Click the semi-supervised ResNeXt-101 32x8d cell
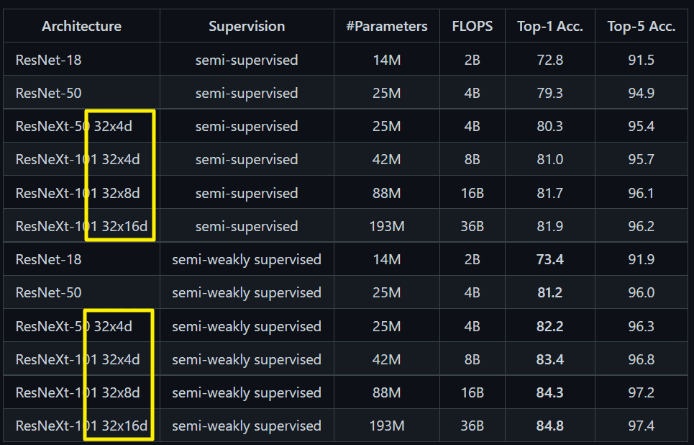The height and width of the screenshot is (445, 694). tap(81, 193)
